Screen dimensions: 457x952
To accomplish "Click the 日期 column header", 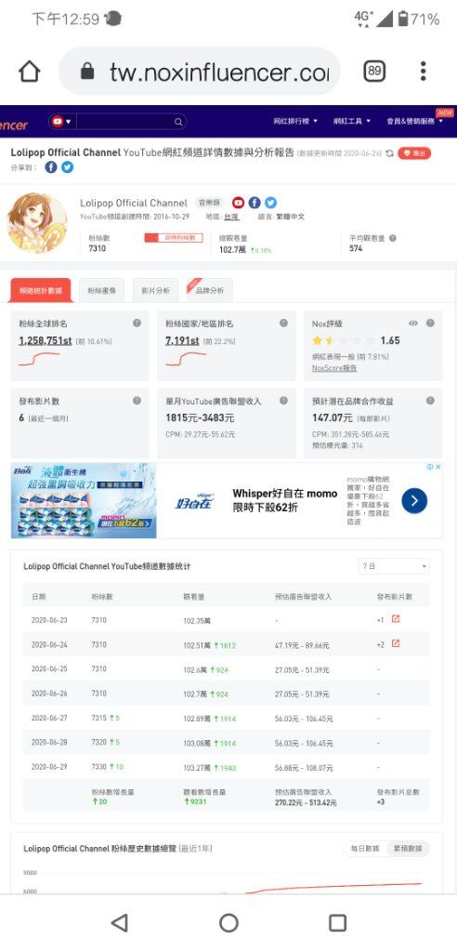I will pyautogui.click(x=39, y=597).
